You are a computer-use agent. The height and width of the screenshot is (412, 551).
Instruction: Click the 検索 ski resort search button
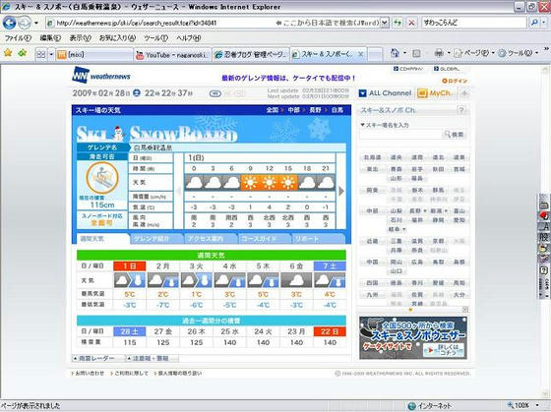[x=454, y=135]
